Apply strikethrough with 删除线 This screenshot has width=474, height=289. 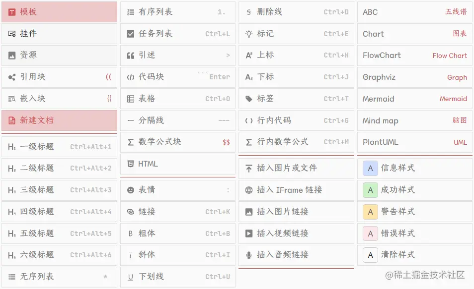296,11
